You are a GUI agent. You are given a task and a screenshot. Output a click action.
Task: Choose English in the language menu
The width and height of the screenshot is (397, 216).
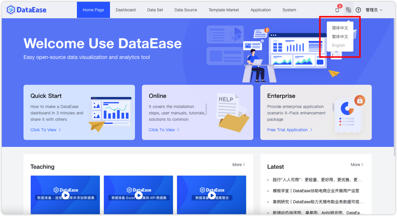[338, 45]
